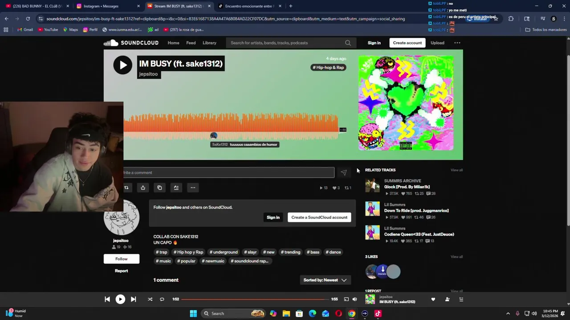
Task: Select the #dance tag
Action: [x=333, y=252]
